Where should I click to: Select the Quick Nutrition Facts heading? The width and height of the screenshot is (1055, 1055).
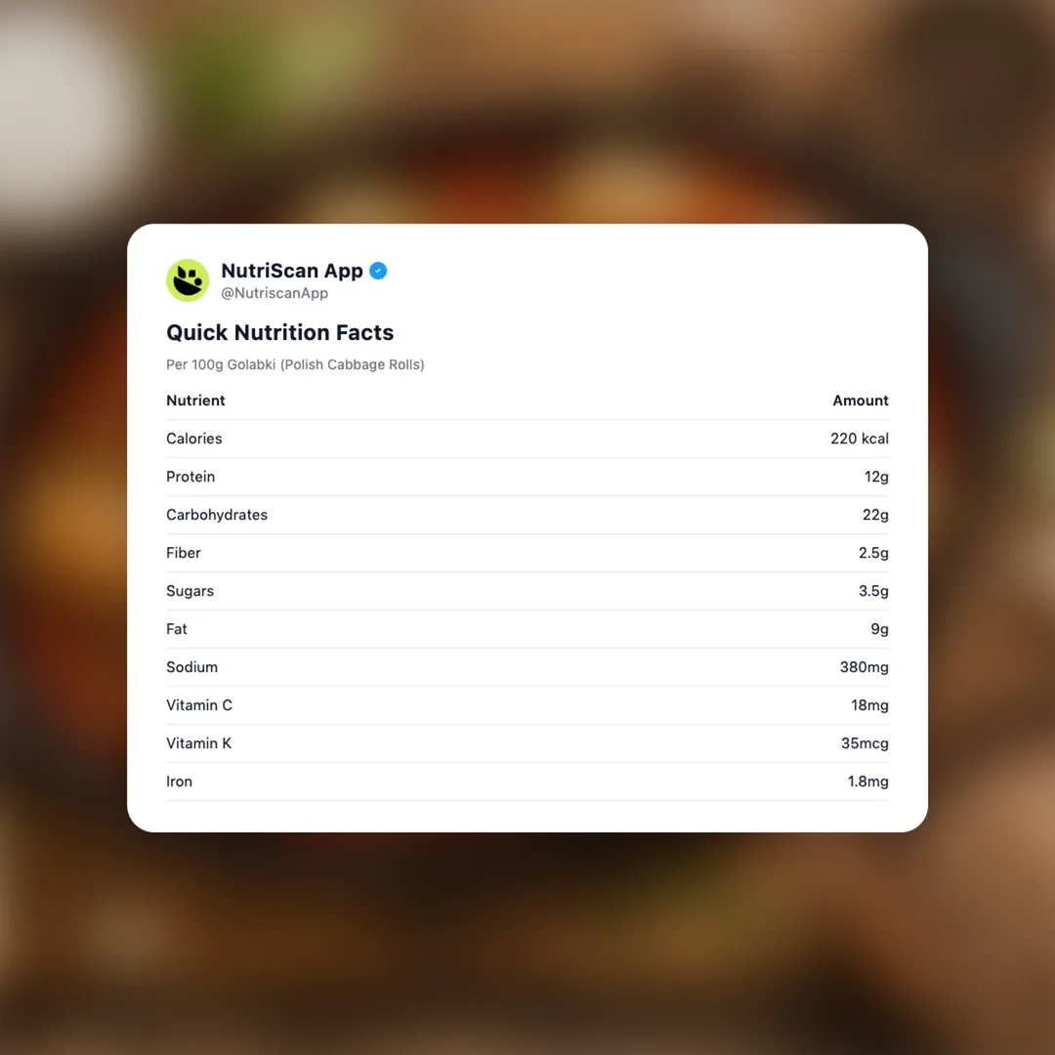point(279,332)
